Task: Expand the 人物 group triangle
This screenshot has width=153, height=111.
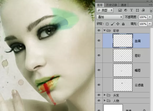Action: 105,100
